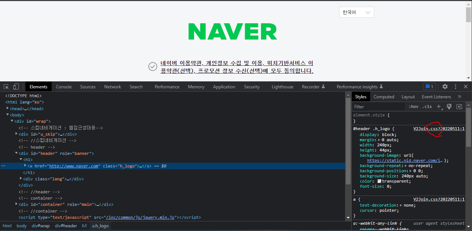Screen dimensions: 472x231
Task: Toggle the .cls element classes button
Action: click(427, 106)
